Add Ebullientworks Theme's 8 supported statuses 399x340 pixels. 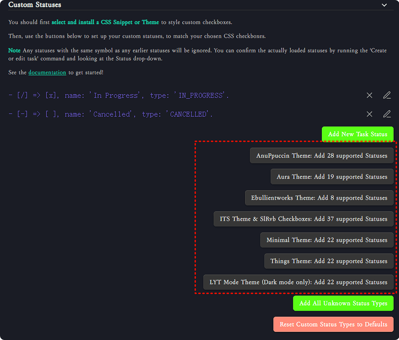click(319, 198)
